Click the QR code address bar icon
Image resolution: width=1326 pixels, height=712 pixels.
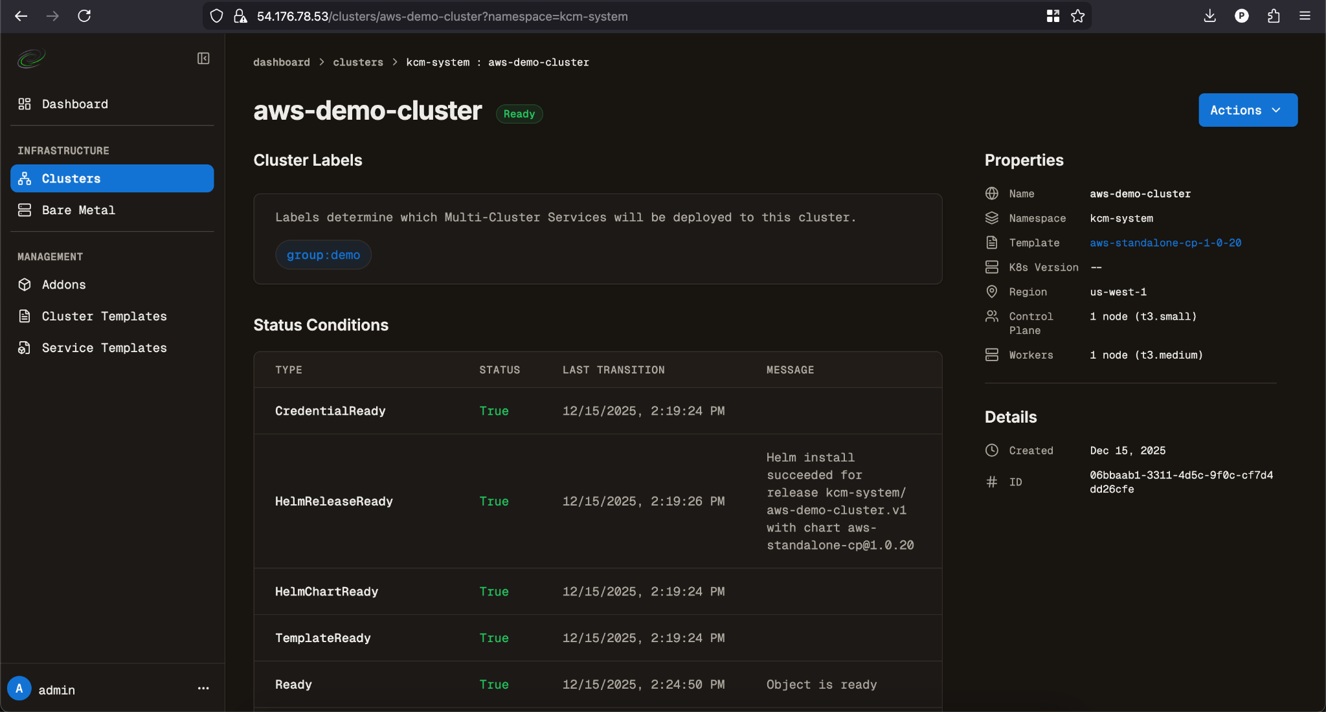[1053, 16]
